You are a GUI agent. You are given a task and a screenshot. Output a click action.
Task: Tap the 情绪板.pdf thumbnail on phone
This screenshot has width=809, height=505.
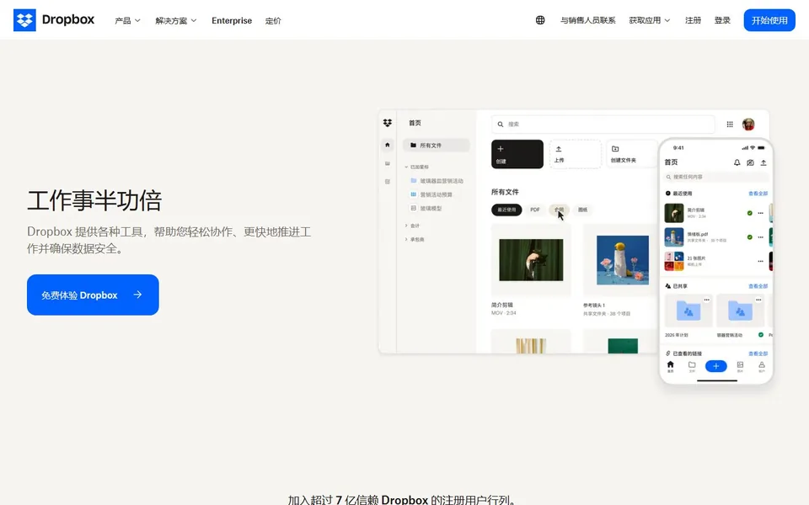[x=674, y=237]
